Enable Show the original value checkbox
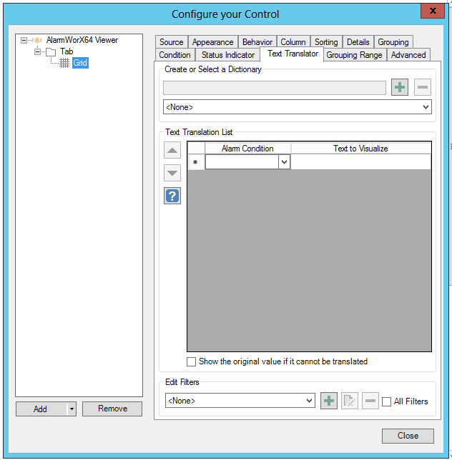 [x=192, y=361]
